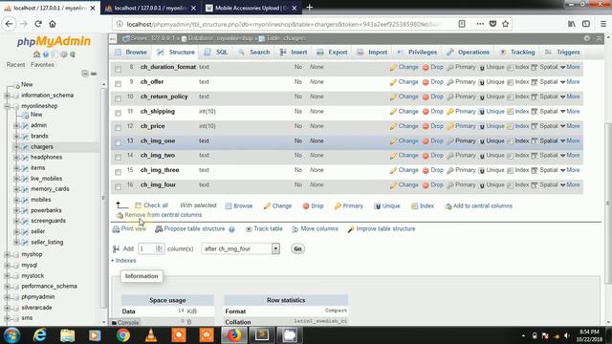The height and width of the screenshot is (344, 612).
Task: Open Firefox from the taskbar
Action: coord(234,335)
